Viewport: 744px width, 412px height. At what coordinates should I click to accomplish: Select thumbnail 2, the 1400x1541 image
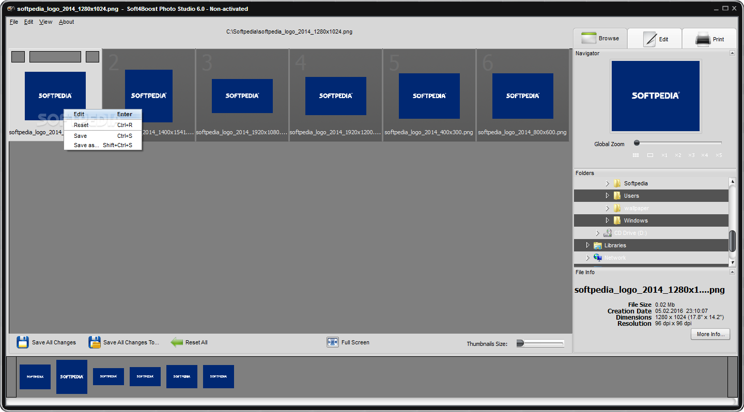[149, 95]
